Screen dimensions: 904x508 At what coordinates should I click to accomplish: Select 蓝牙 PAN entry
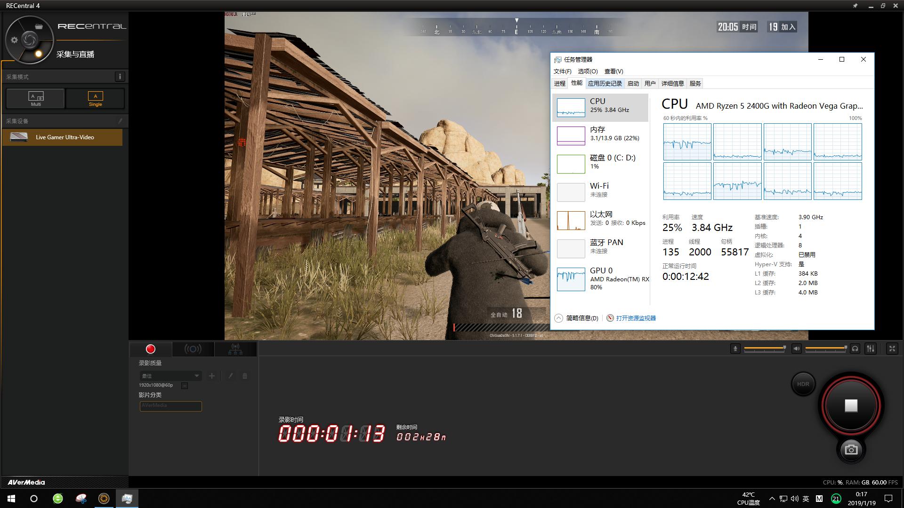point(600,248)
